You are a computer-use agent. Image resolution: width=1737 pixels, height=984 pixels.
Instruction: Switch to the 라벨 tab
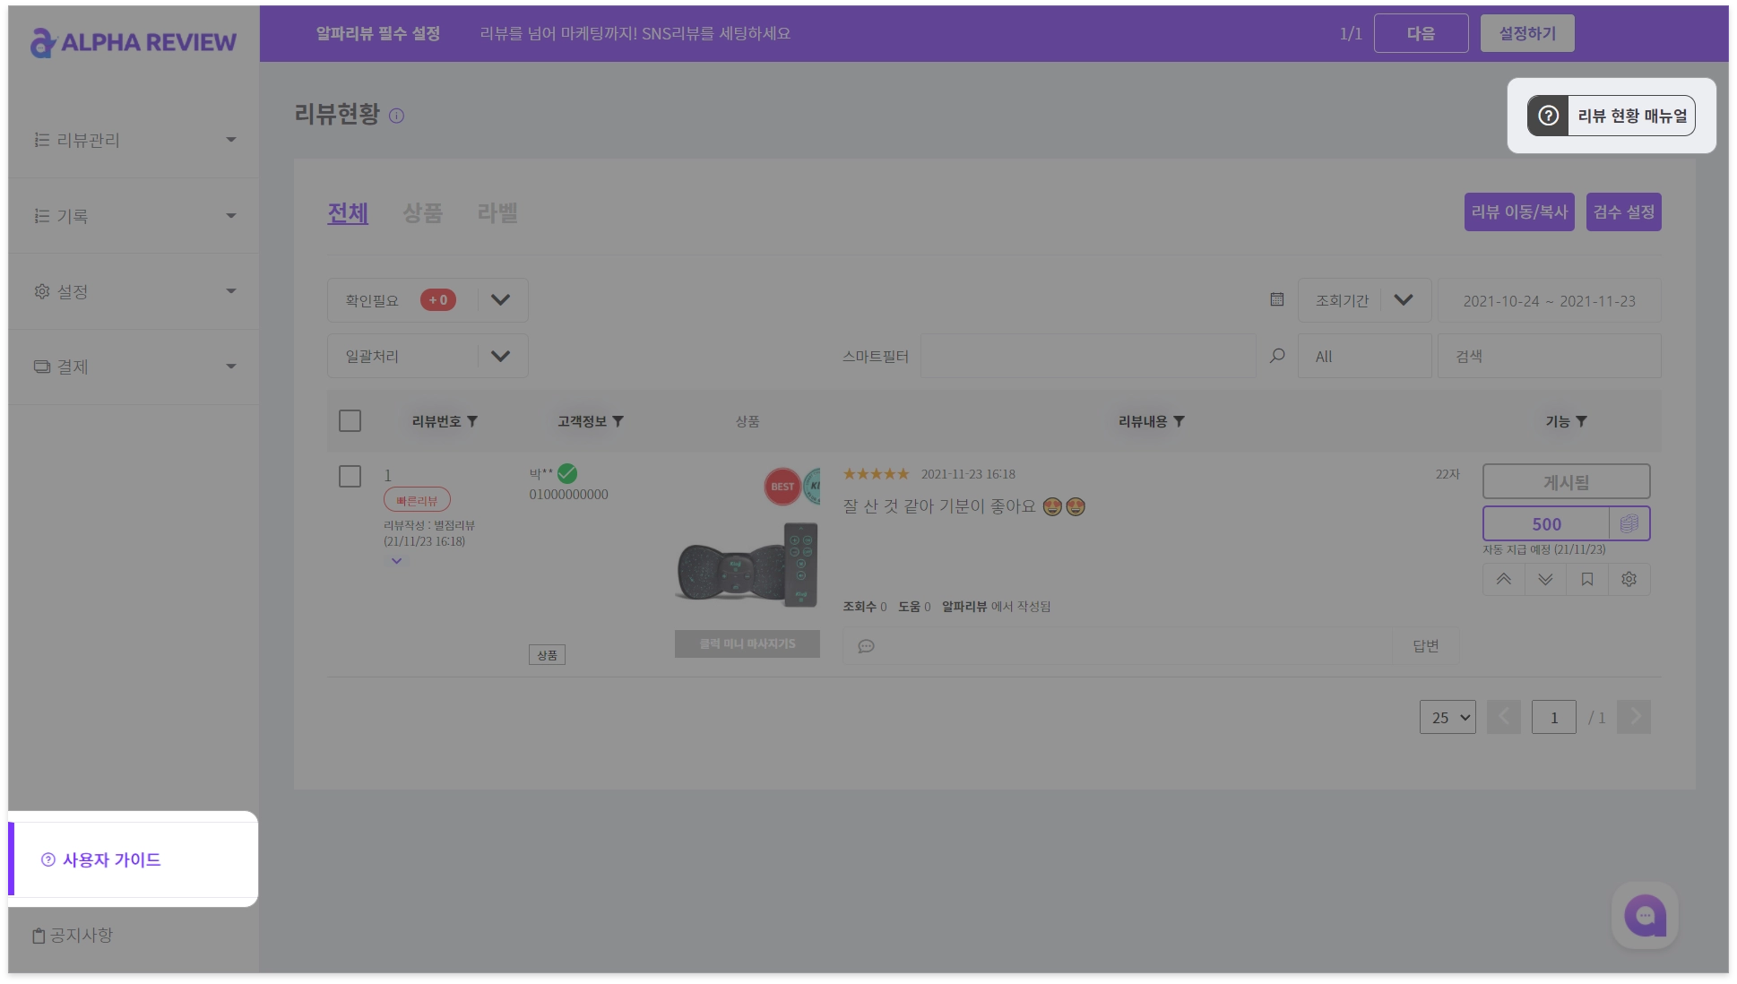497,213
